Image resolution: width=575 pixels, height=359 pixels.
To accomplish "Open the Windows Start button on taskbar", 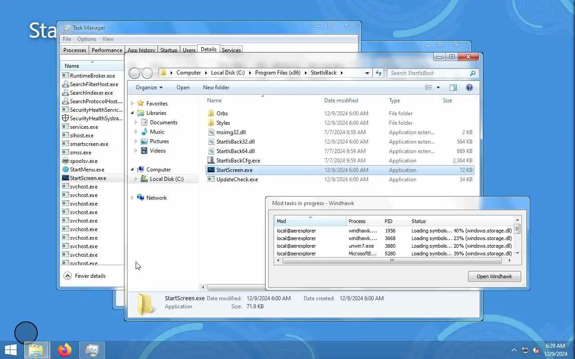I will coord(11,350).
